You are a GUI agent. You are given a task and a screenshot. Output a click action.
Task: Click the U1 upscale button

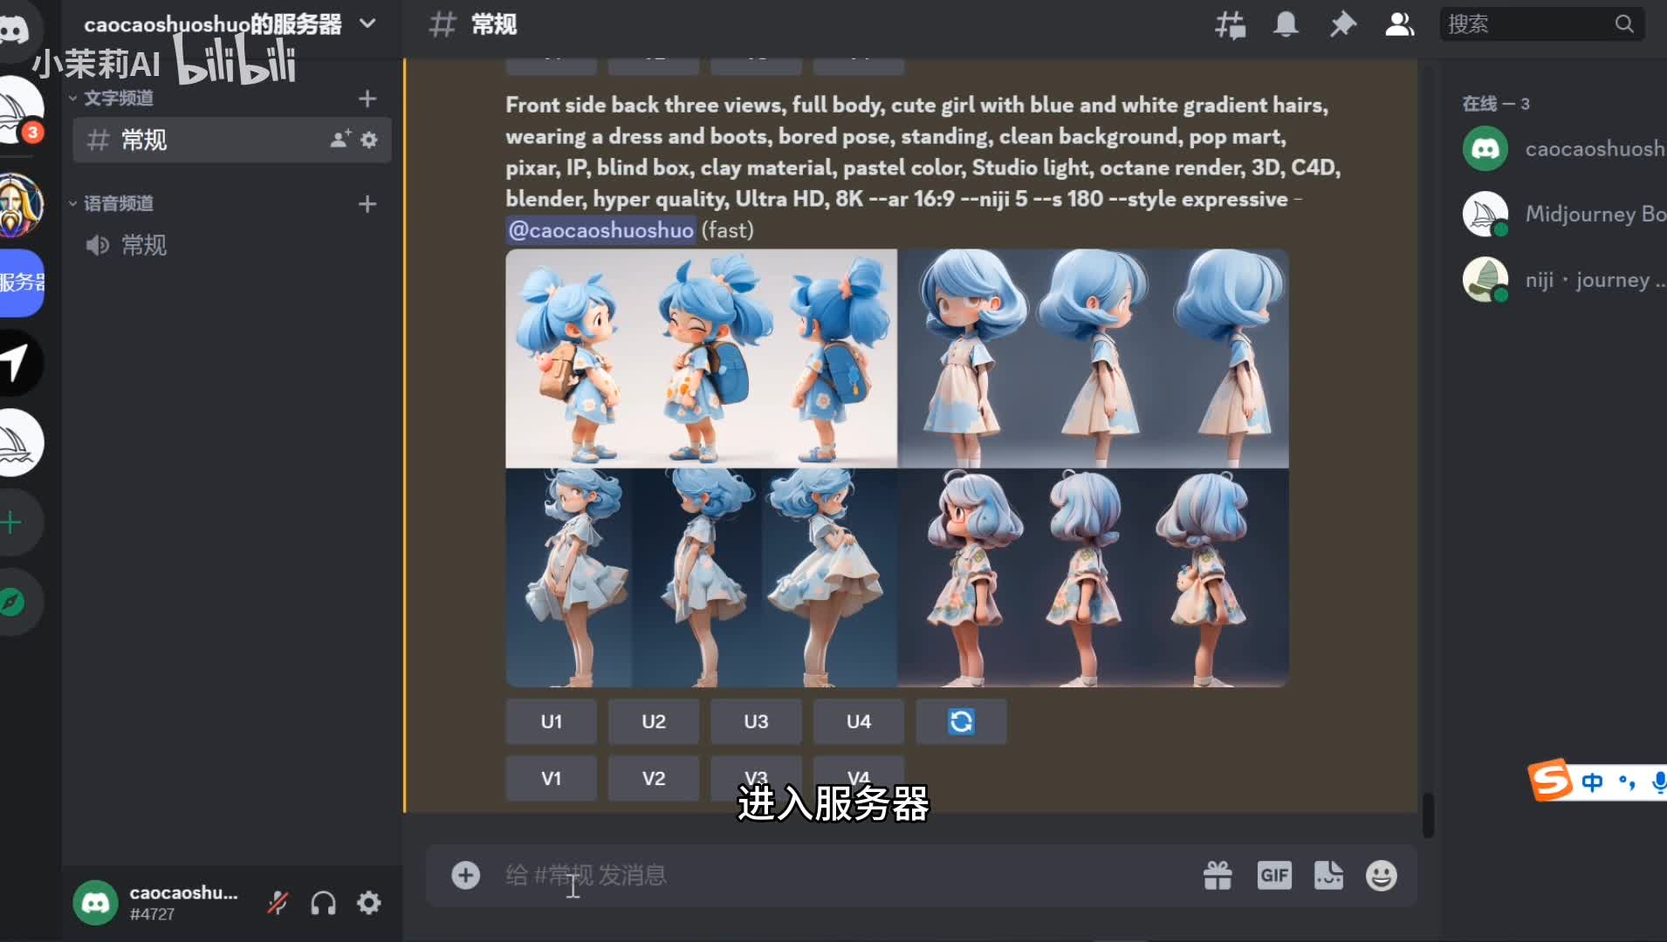tap(551, 721)
